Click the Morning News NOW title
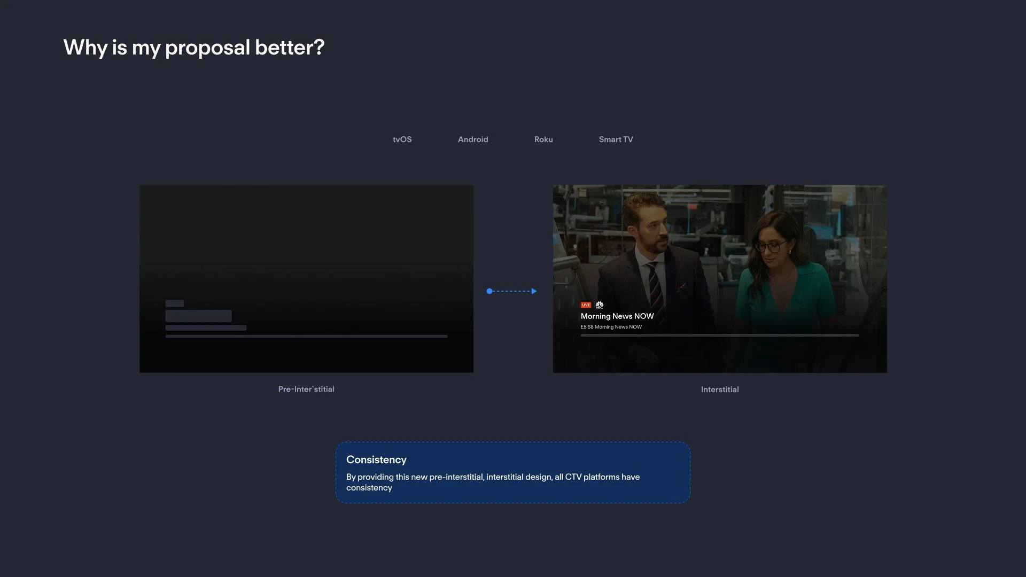The image size is (1026, 577). 617,316
